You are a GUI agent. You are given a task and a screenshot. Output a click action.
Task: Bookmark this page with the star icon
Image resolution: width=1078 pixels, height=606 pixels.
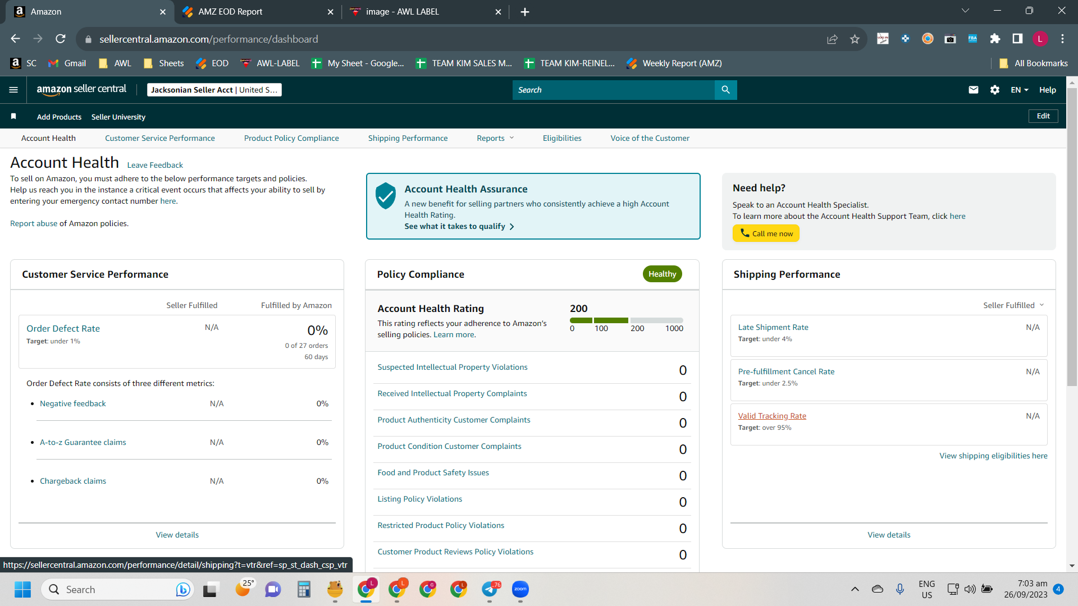click(855, 39)
